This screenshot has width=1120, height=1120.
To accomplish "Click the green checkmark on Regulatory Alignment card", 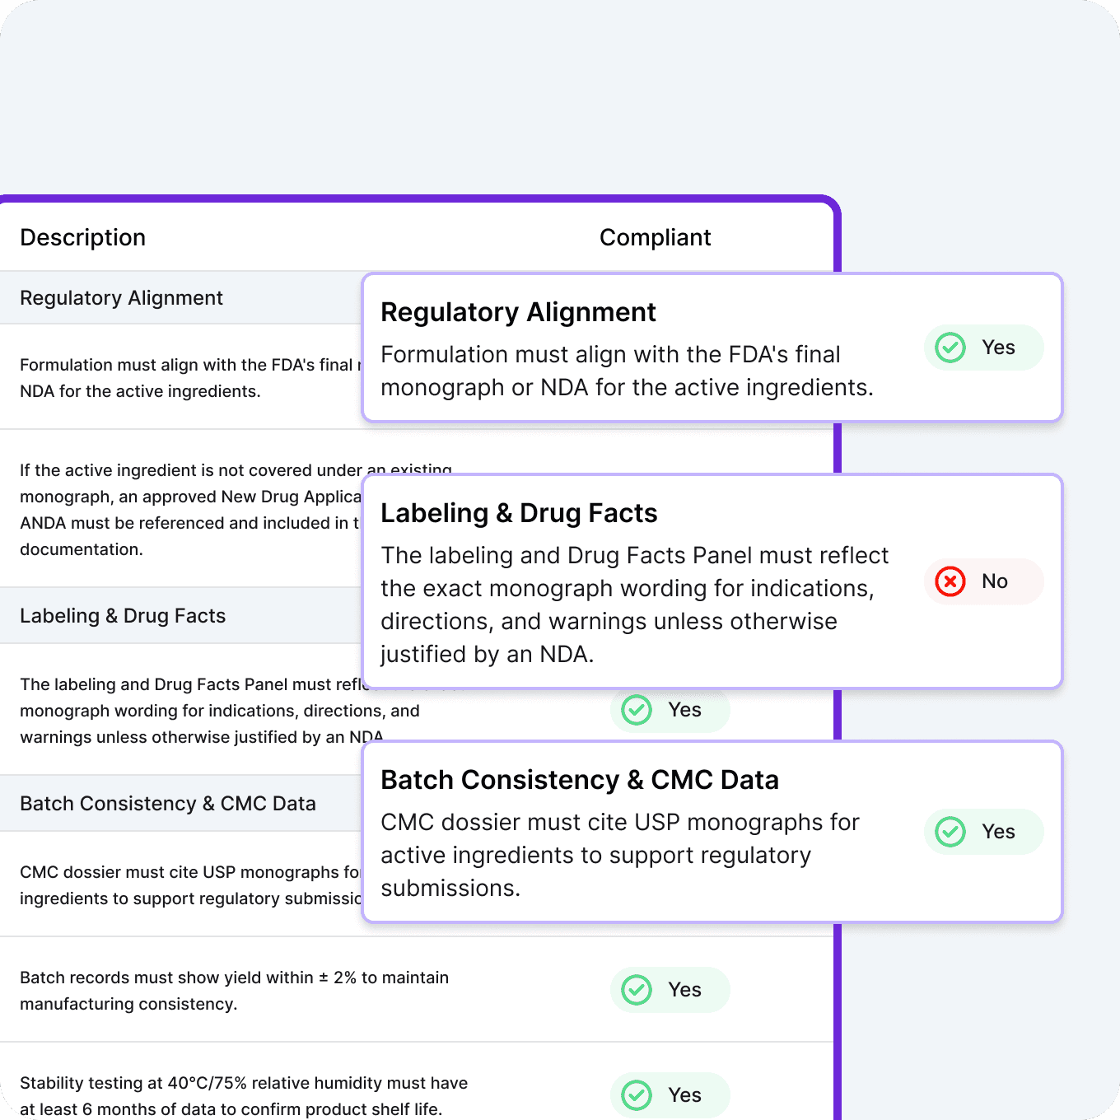I will coord(950,348).
